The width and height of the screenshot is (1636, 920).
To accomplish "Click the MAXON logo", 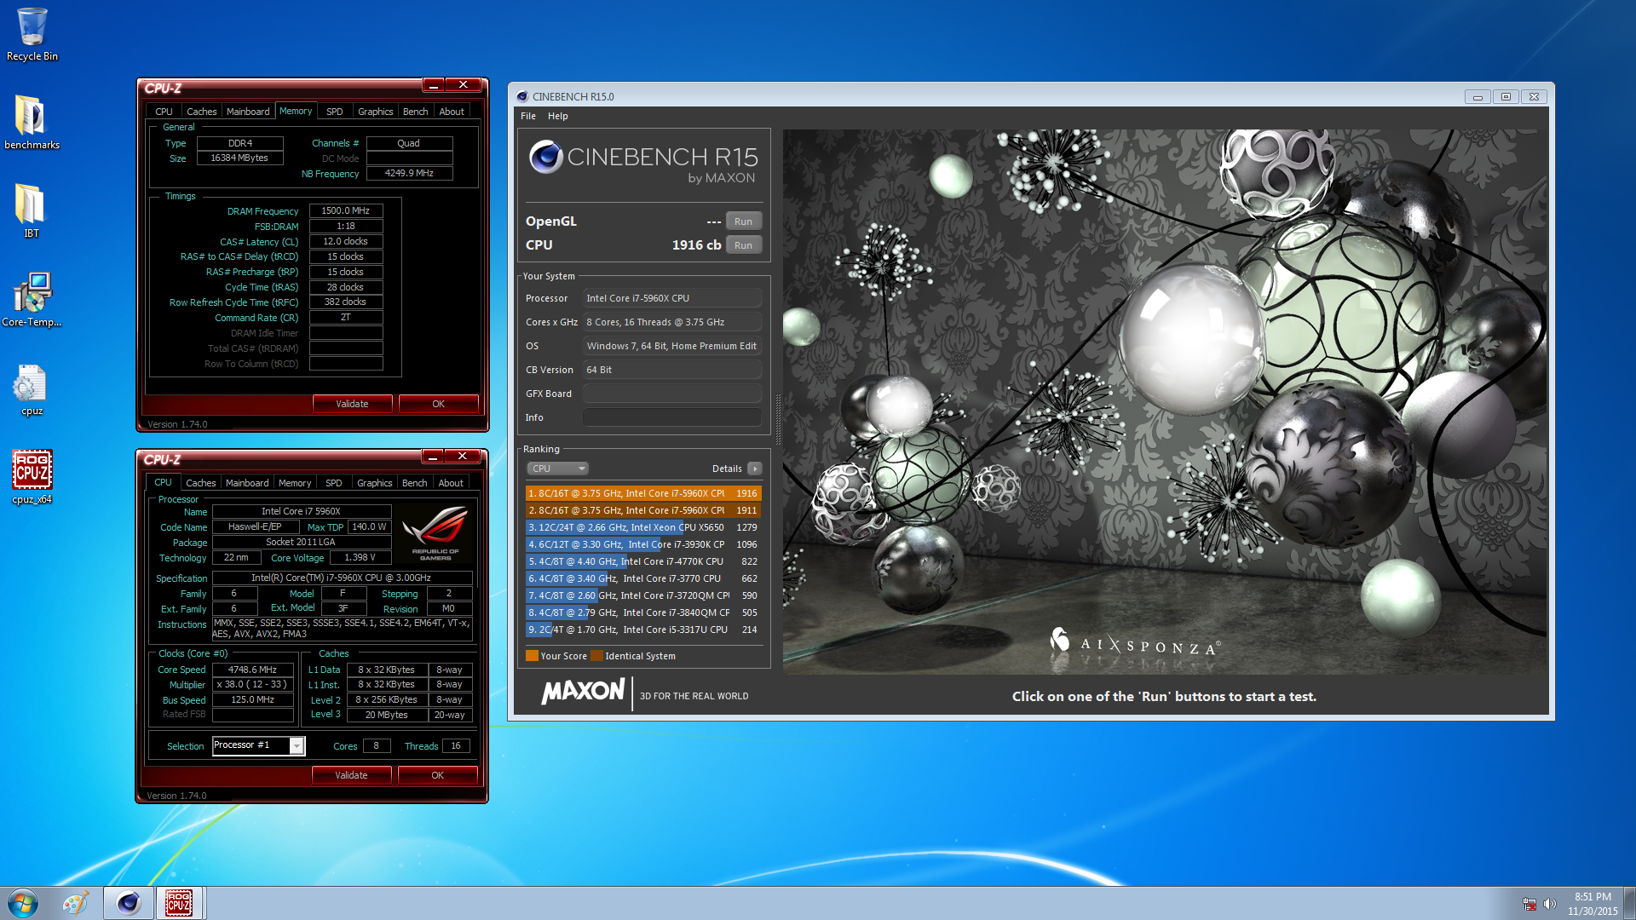I will coord(584,691).
